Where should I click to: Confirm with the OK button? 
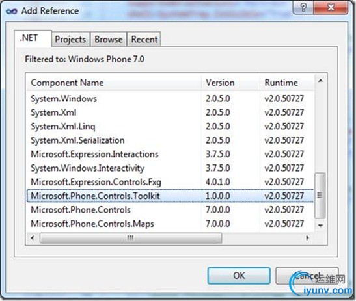(239, 276)
